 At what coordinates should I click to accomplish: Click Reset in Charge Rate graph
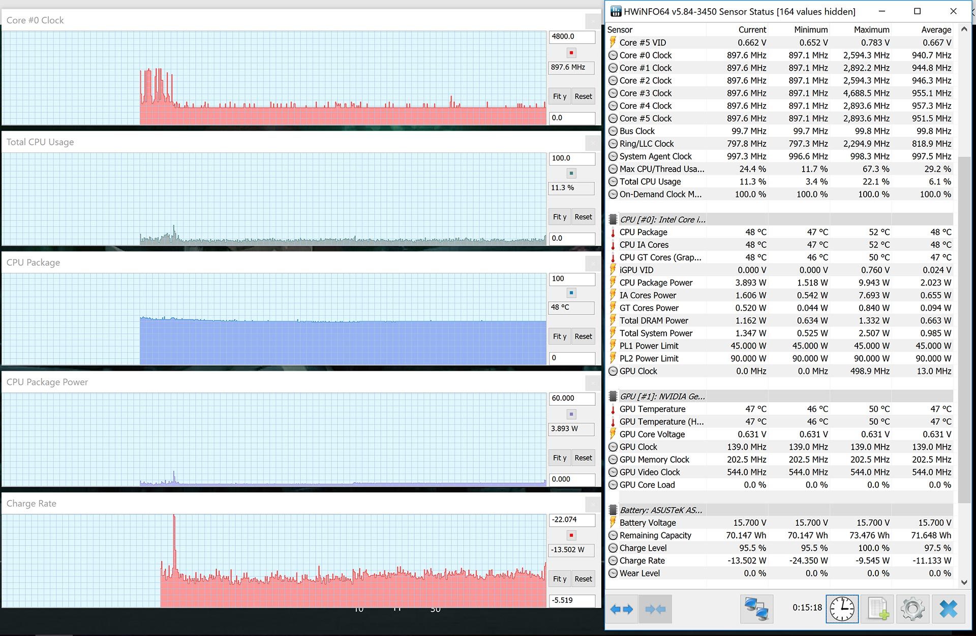(583, 579)
